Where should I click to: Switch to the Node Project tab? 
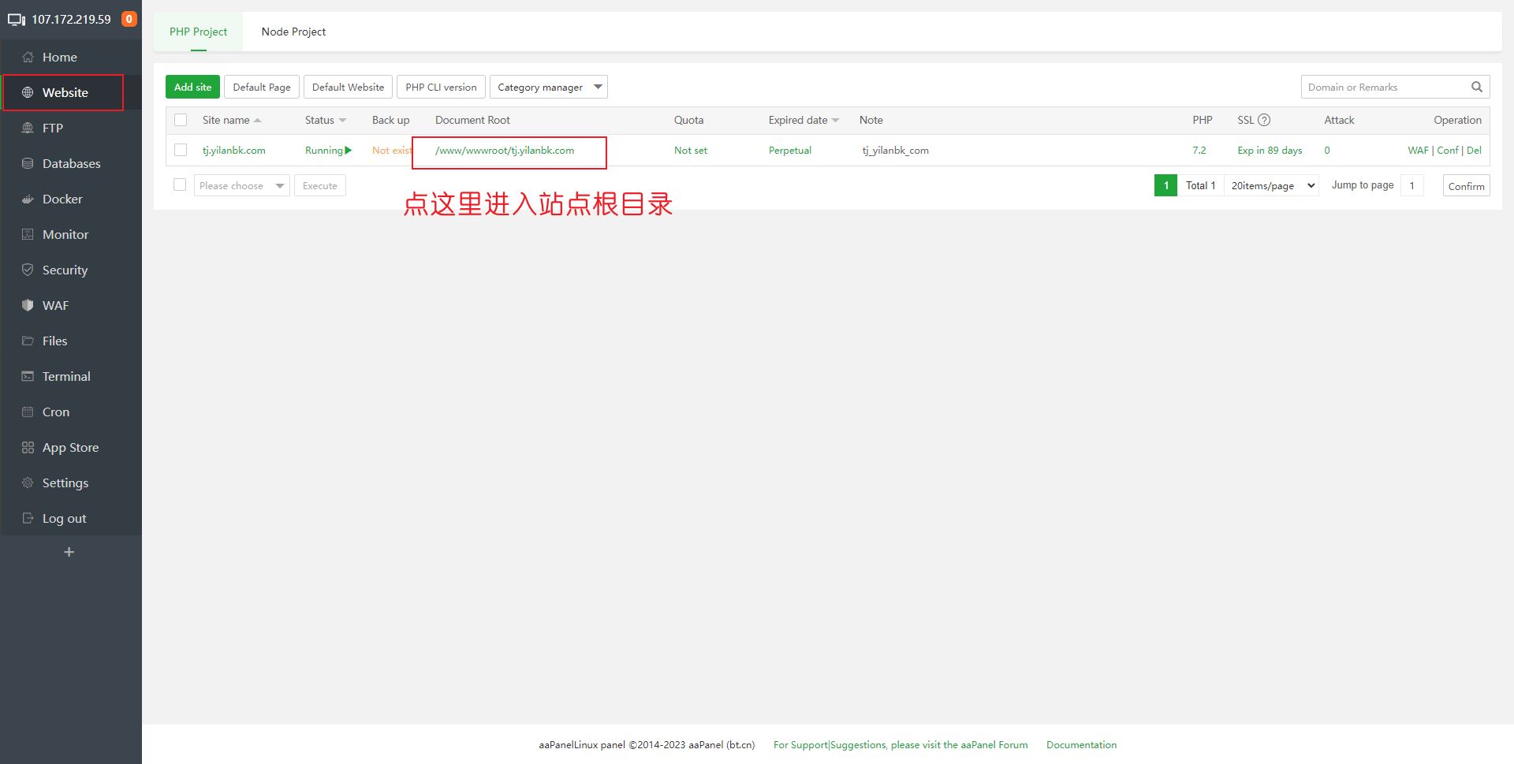(x=293, y=32)
